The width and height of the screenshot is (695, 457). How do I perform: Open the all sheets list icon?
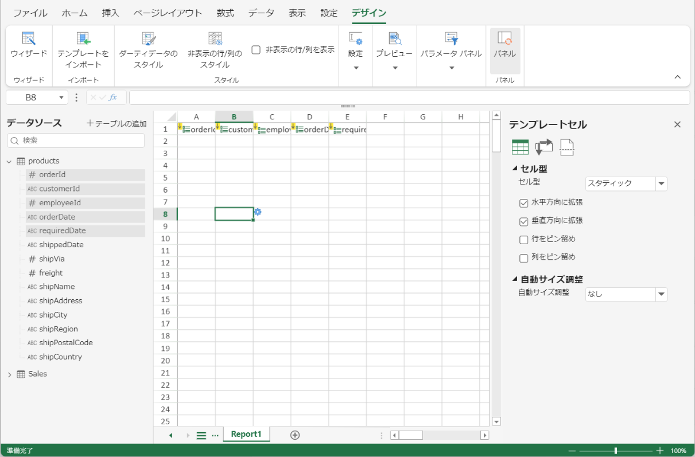click(x=201, y=435)
